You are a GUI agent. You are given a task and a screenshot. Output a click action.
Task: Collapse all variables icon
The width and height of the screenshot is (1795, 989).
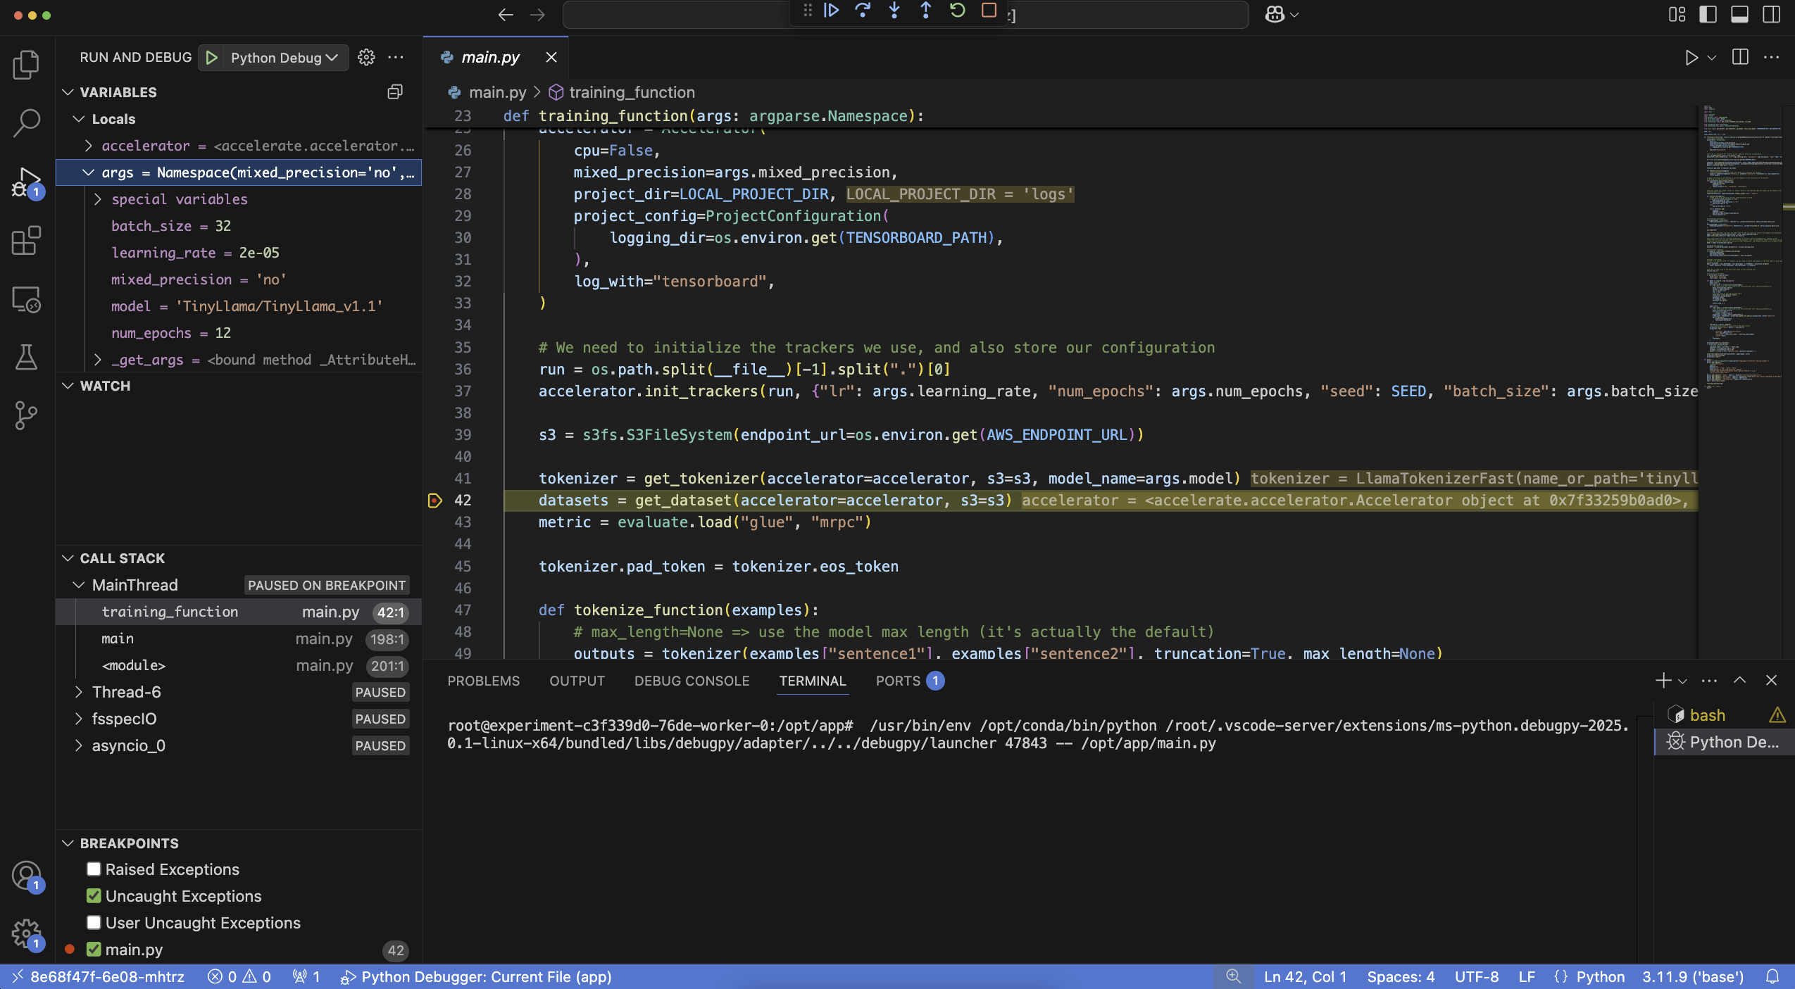pyautogui.click(x=395, y=92)
